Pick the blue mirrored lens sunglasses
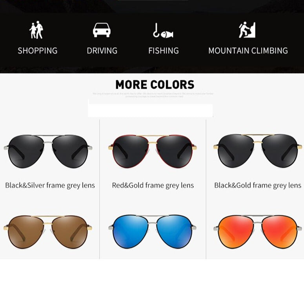The image size is (304, 281). [x=152, y=231]
